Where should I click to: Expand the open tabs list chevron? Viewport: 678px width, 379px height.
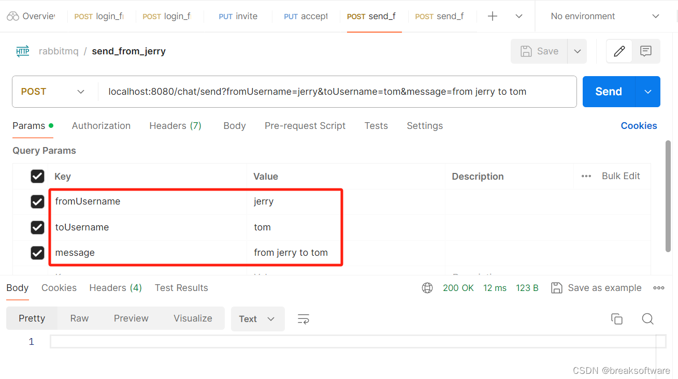(x=519, y=16)
